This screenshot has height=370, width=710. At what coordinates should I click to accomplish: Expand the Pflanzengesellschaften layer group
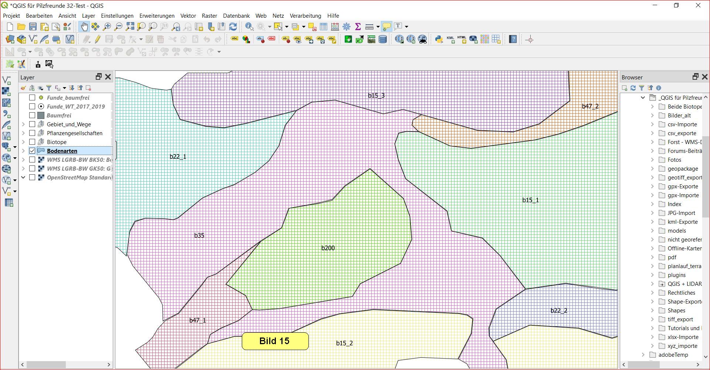click(23, 133)
